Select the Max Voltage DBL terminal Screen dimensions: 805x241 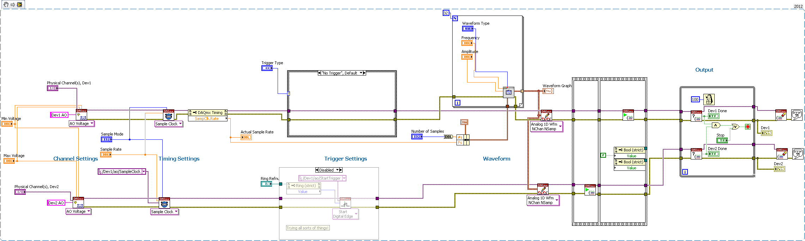pos(9,161)
